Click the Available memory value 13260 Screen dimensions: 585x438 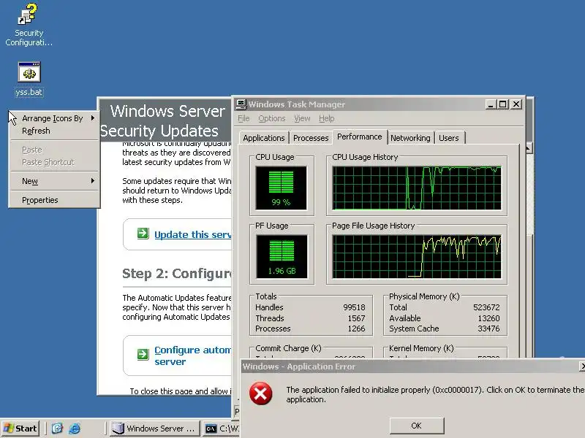click(488, 318)
